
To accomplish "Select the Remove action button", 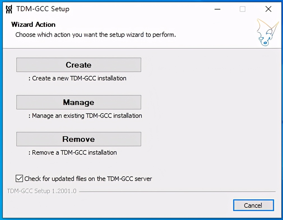I will [x=78, y=139].
